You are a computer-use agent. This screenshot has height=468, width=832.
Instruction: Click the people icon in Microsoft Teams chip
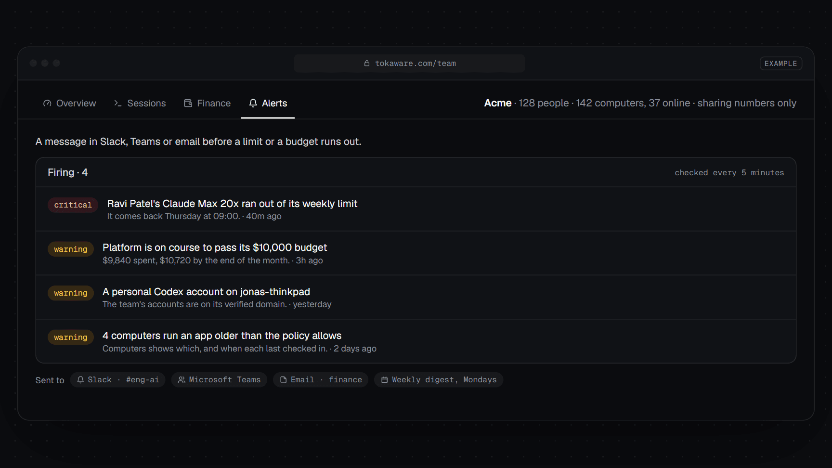click(x=182, y=380)
